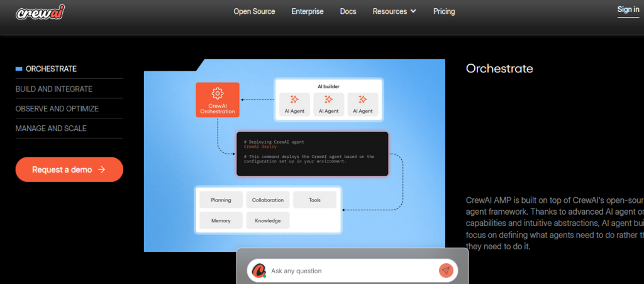
Task: Switch to BUILD AND INTEGRATE tab
Action: point(69,89)
